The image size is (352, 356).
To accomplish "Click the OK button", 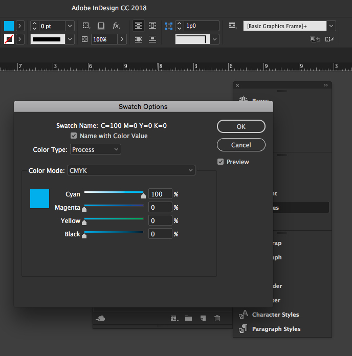I will point(241,126).
